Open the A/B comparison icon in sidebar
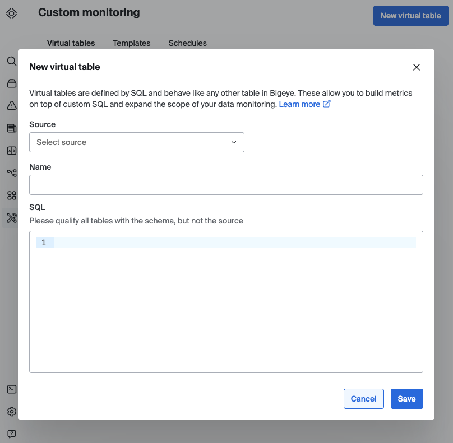The image size is (453, 443). click(x=12, y=151)
